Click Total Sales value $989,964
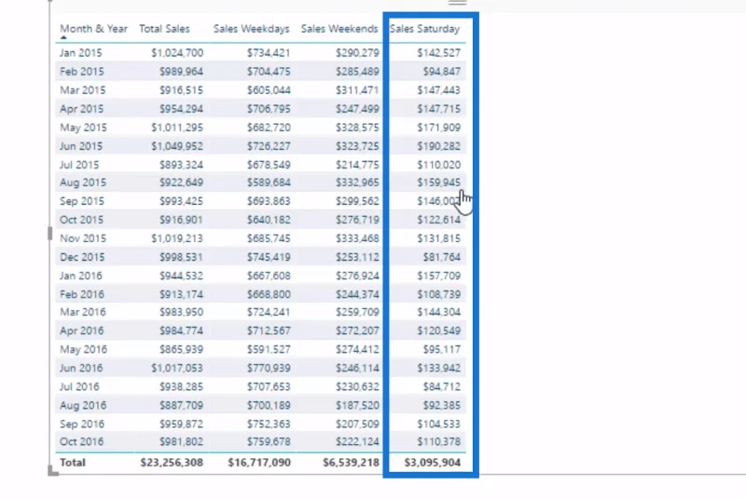746x499 pixels. point(181,71)
